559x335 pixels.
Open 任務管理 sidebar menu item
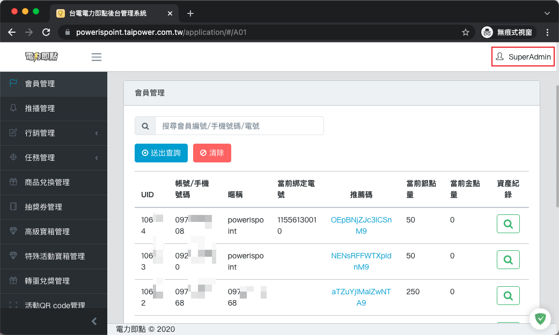54,158
